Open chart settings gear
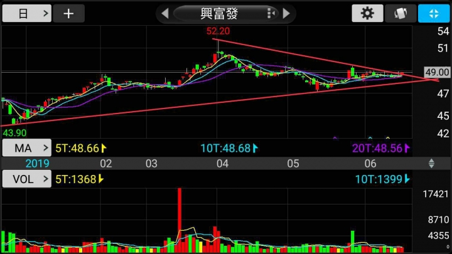Image resolution: width=452 pixels, height=254 pixels. point(367,13)
